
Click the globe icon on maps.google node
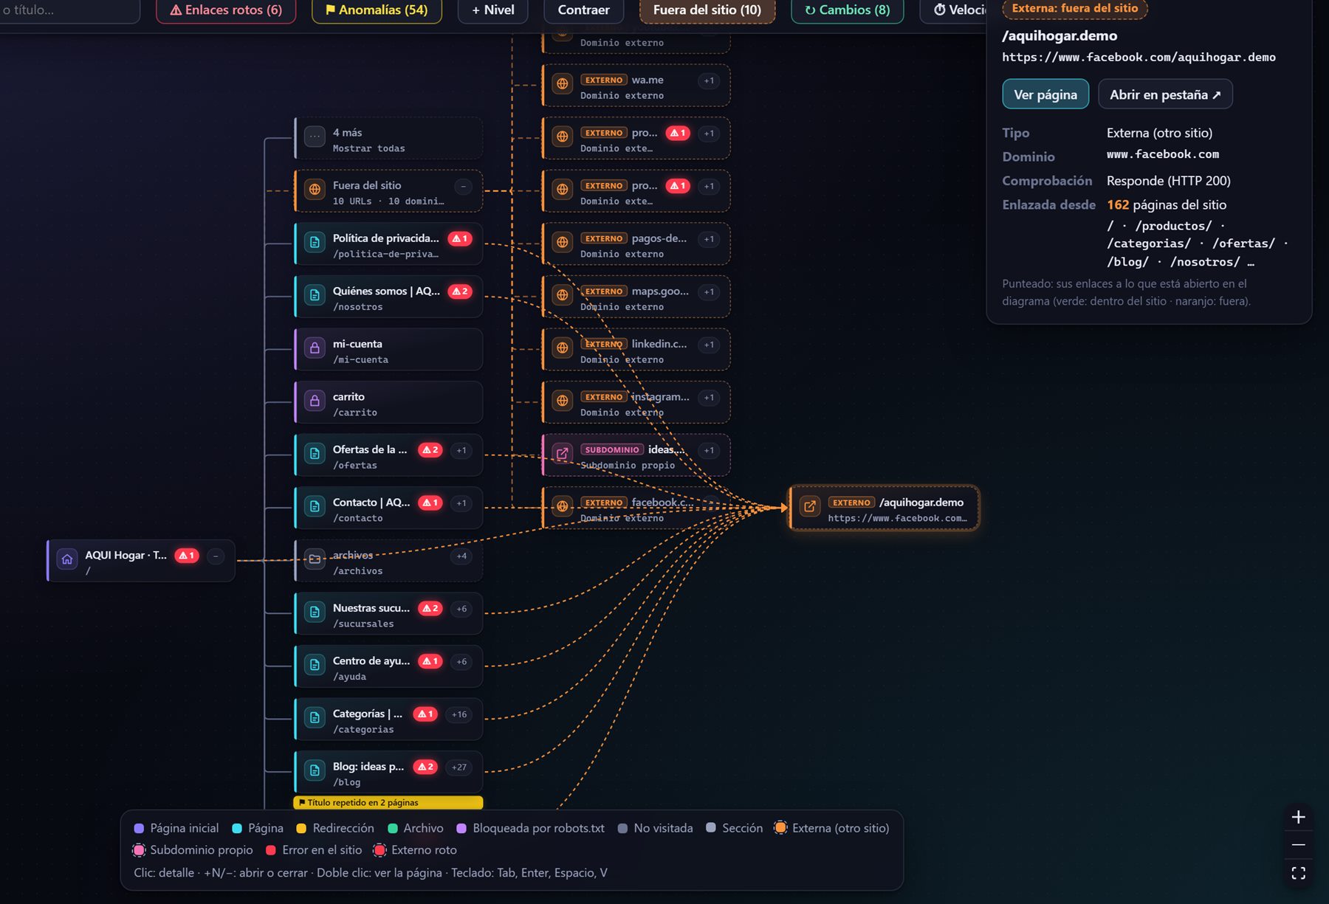pyautogui.click(x=563, y=295)
